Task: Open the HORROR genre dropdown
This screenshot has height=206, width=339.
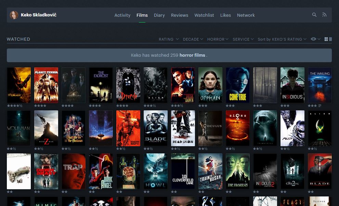Action: pyautogui.click(x=218, y=39)
